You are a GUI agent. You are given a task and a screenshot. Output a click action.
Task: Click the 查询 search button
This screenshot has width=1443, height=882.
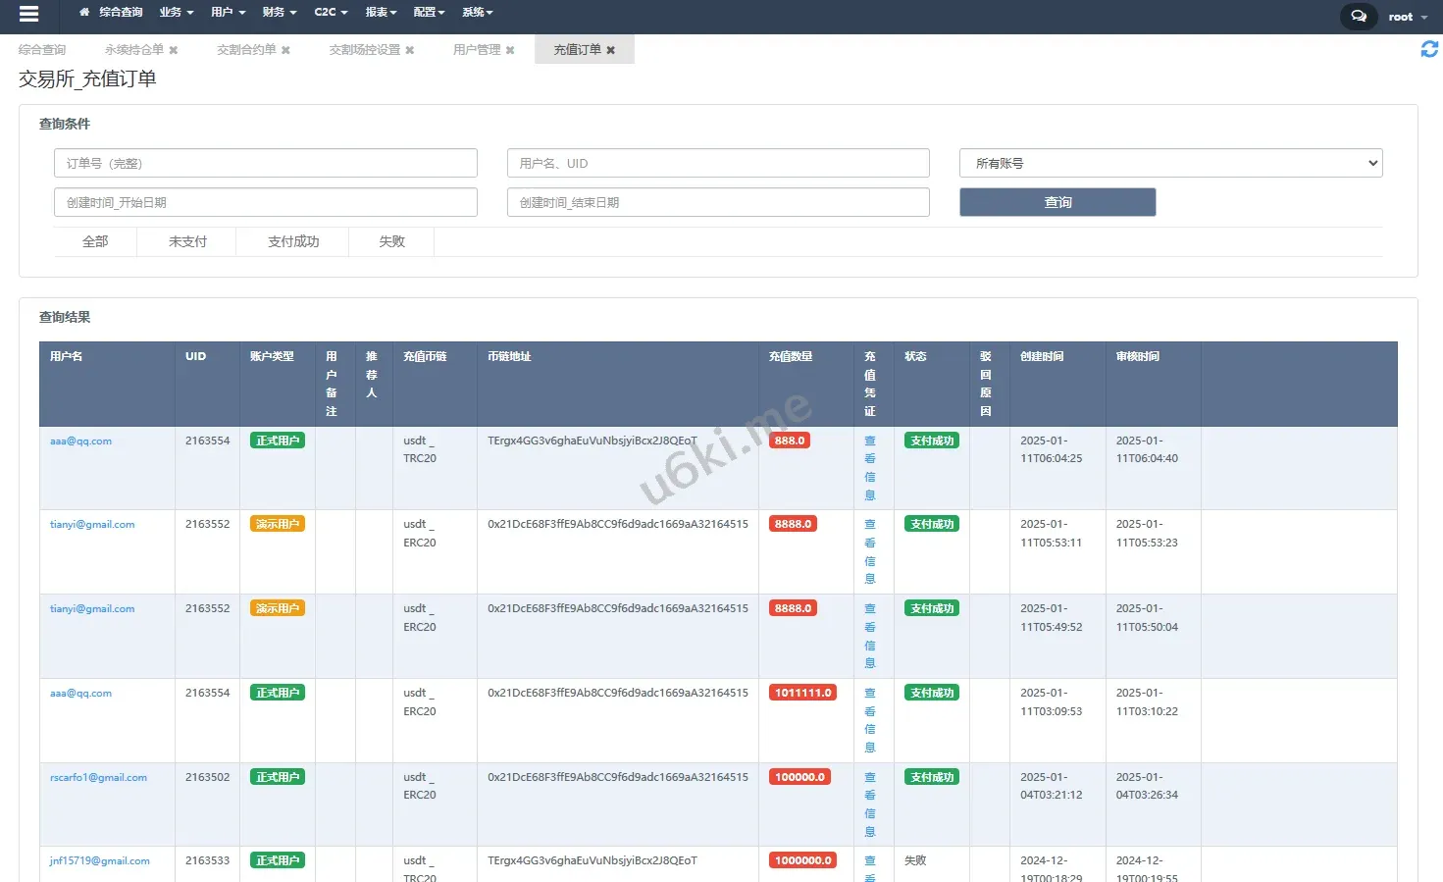coord(1056,202)
